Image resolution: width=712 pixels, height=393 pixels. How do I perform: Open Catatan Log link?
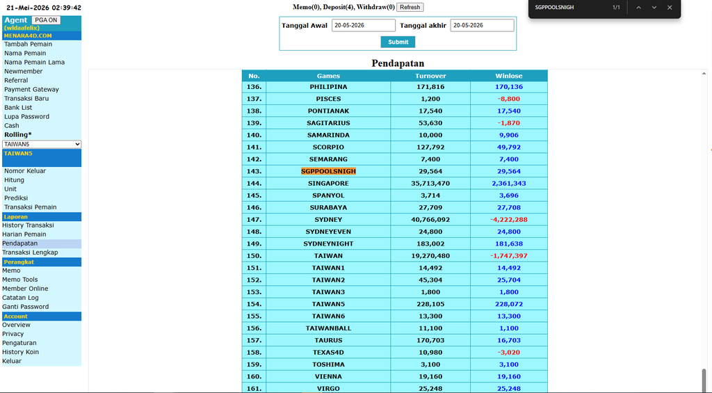click(20, 298)
